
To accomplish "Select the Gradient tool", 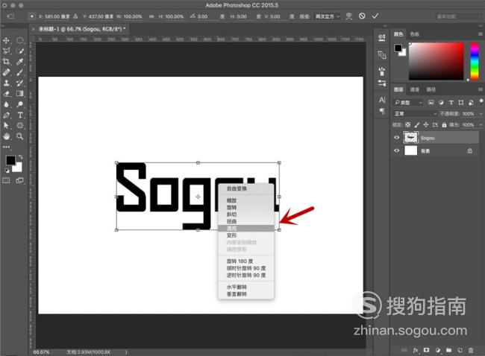I will pos(20,94).
